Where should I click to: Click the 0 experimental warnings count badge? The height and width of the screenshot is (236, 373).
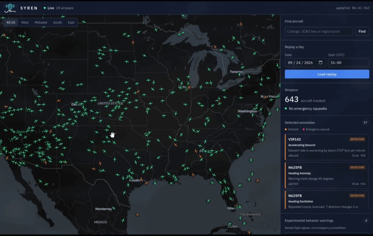click(366, 221)
